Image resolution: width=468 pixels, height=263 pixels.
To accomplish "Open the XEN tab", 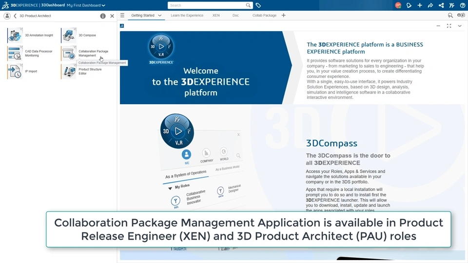I will click(x=216, y=16).
